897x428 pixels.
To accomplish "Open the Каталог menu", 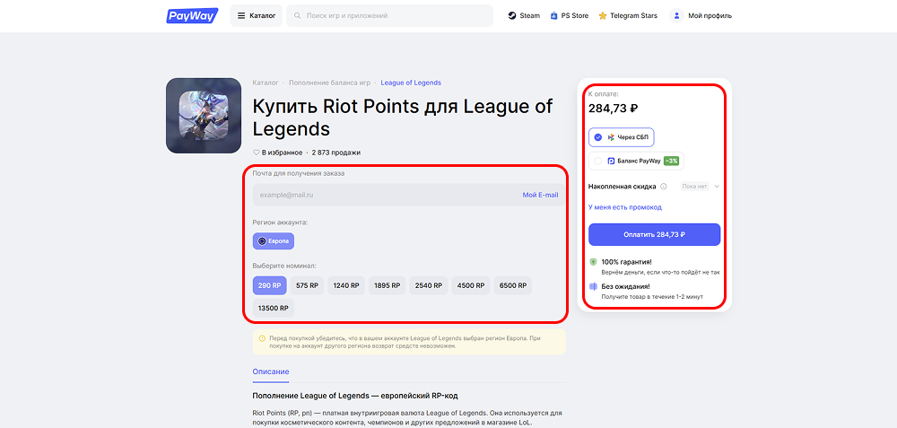I will point(257,15).
